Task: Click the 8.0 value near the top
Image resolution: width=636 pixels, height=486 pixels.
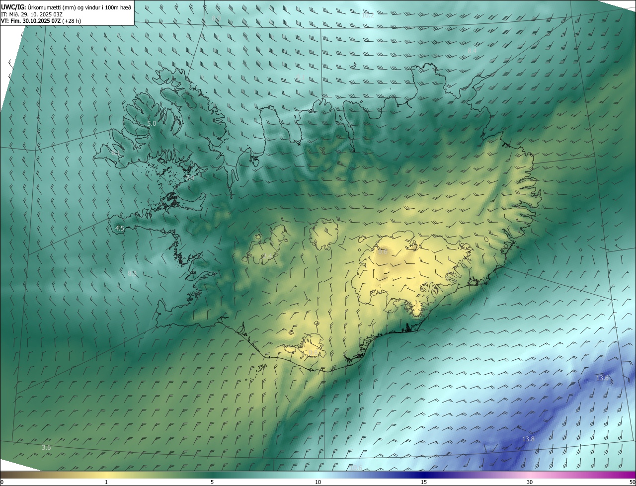Action: point(216,18)
